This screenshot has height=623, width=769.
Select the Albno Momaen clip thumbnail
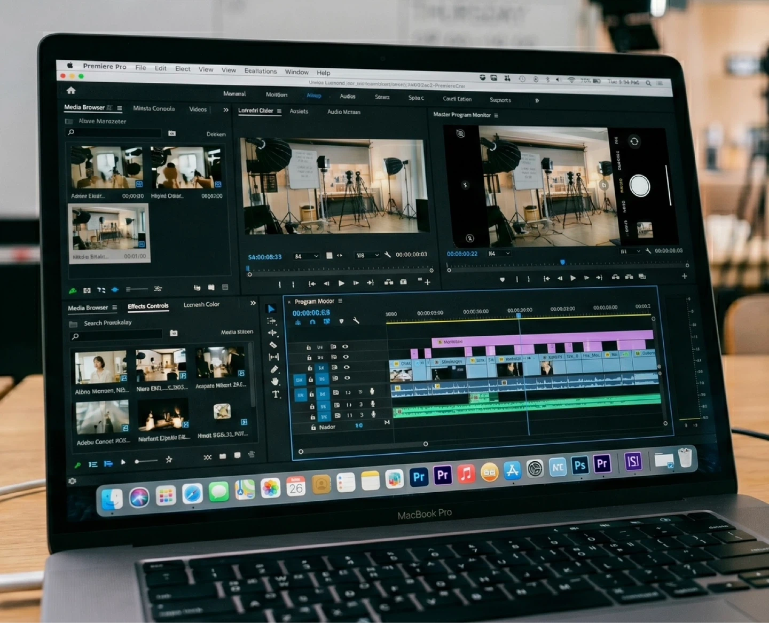101,367
